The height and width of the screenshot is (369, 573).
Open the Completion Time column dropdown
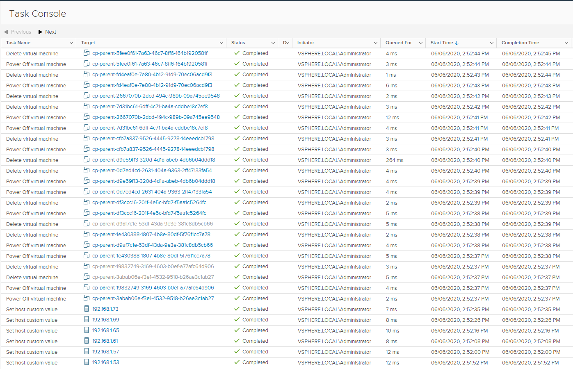(x=566, y=43)
